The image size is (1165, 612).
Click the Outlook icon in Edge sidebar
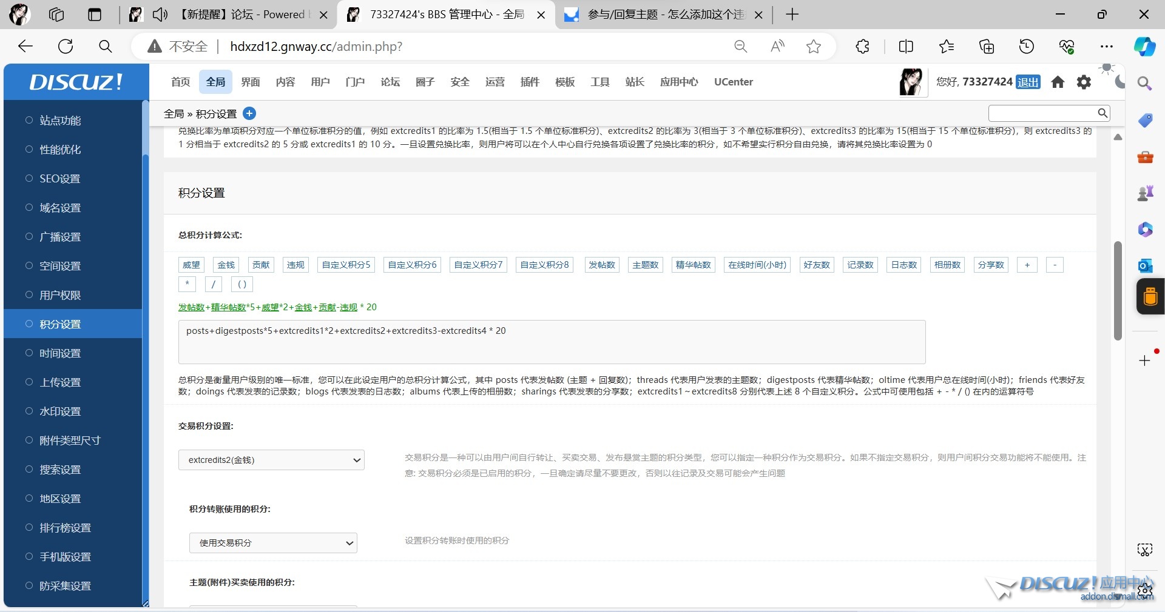click(1145, 265)
